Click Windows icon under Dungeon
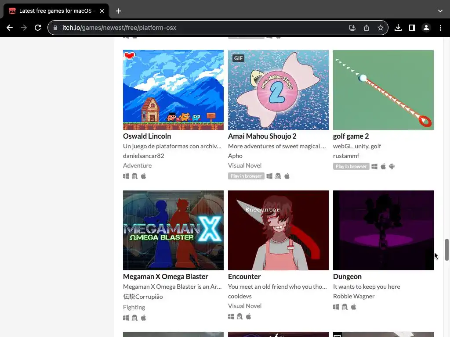450x337 pixels. (x=336, y=307)
